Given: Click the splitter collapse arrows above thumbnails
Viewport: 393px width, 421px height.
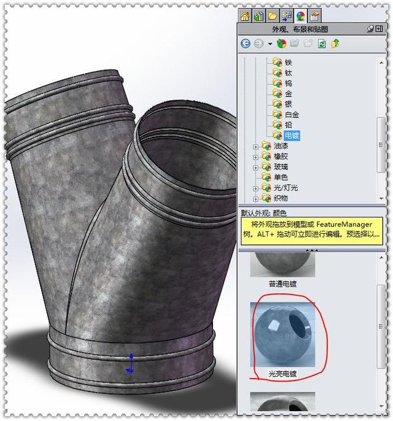Looking at the screenshot, I should click(x=311, y=250).
